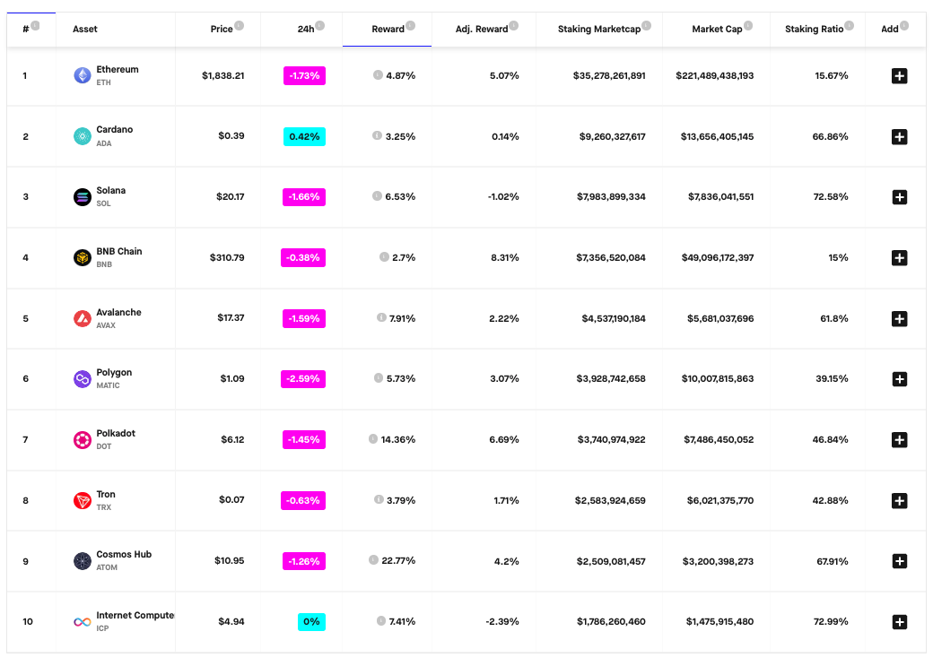Open the Cardano asset page
Screen dimensions: 933x666
(114, 130)
